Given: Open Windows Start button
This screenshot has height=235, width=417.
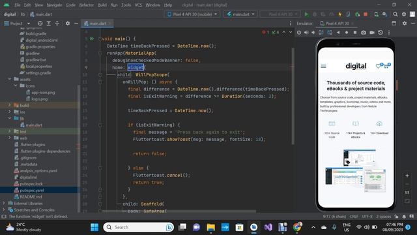Looking at the screenshot, I should (94, 227).
